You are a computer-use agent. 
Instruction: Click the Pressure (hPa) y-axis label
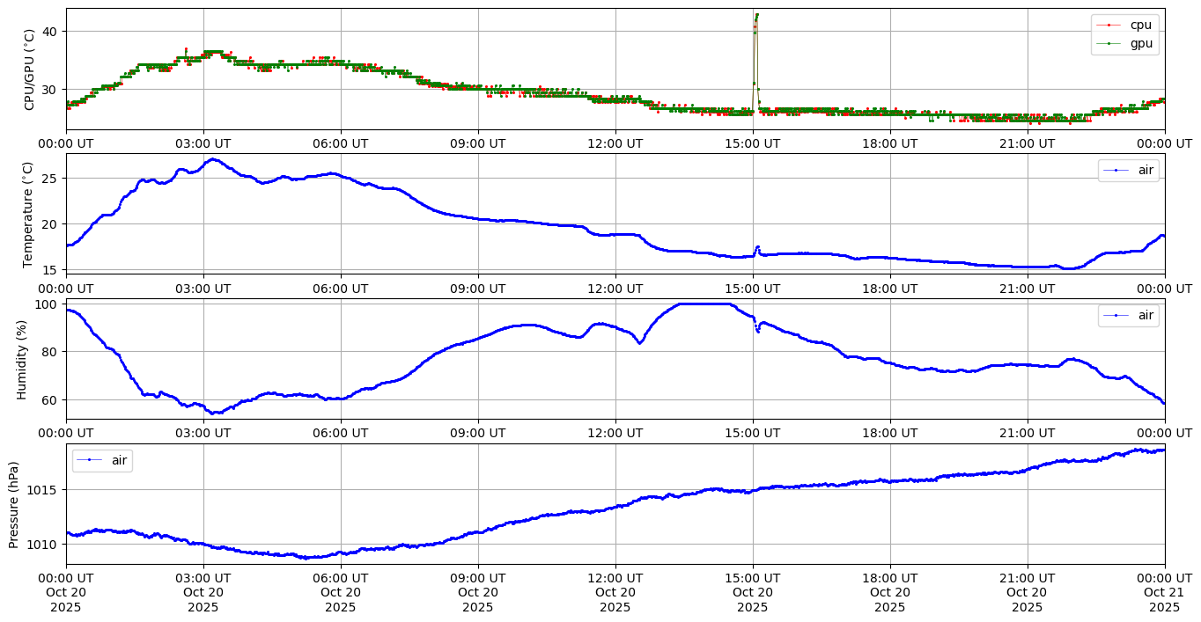pyautogui.click(x=14, y=504)
